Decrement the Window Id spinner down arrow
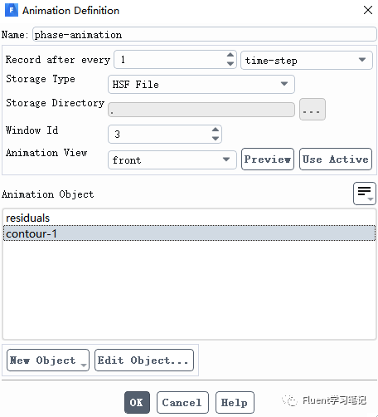Screen dimensions: 378x417 [216, 139]
